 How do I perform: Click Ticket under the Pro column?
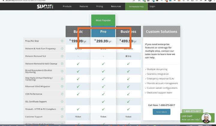tap(103, 117)
